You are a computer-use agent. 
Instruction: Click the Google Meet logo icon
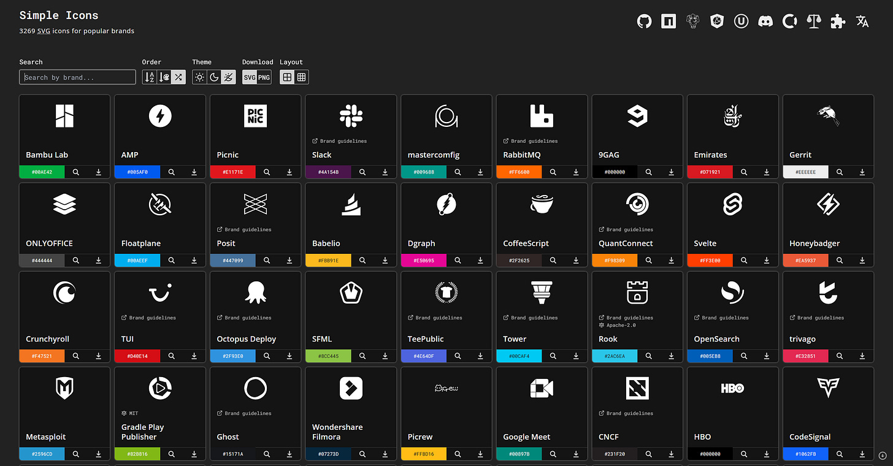[542, 388]
